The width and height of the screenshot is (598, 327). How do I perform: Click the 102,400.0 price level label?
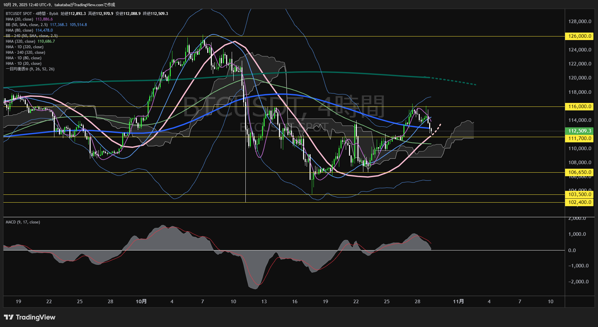tap(579, 202)
